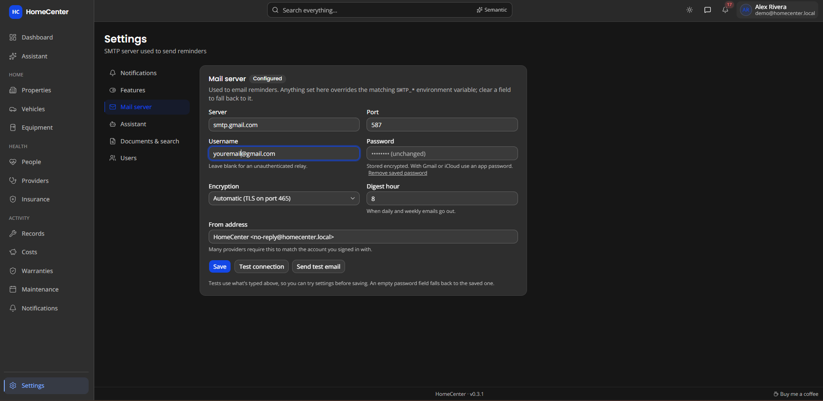The height and width of the screenshot is (401, 823).
Task: Save the mail server settings
Action: (x=219, y=267)
